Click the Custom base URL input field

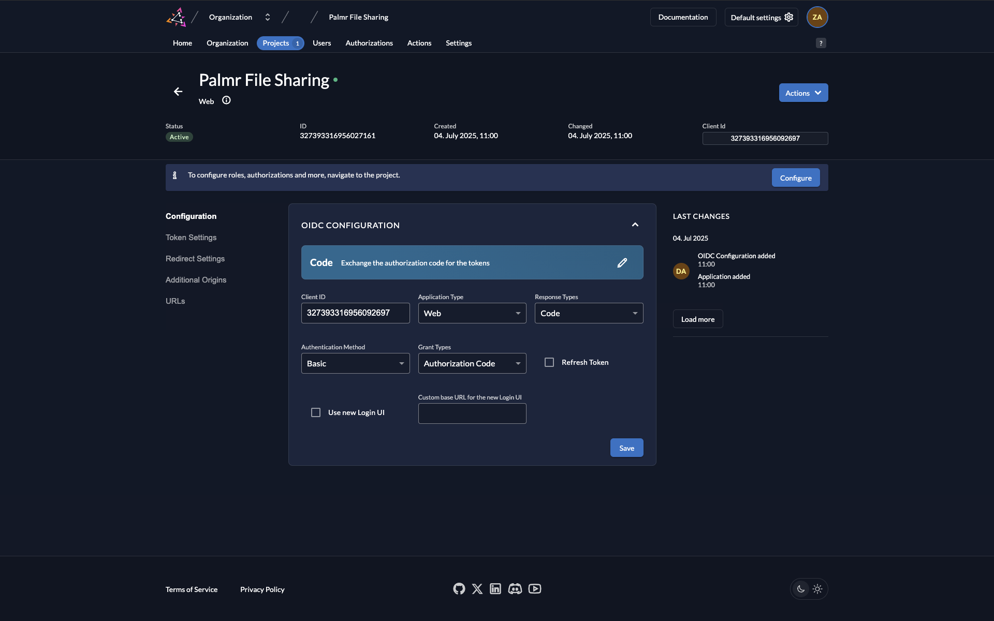(x=472, y=413)
